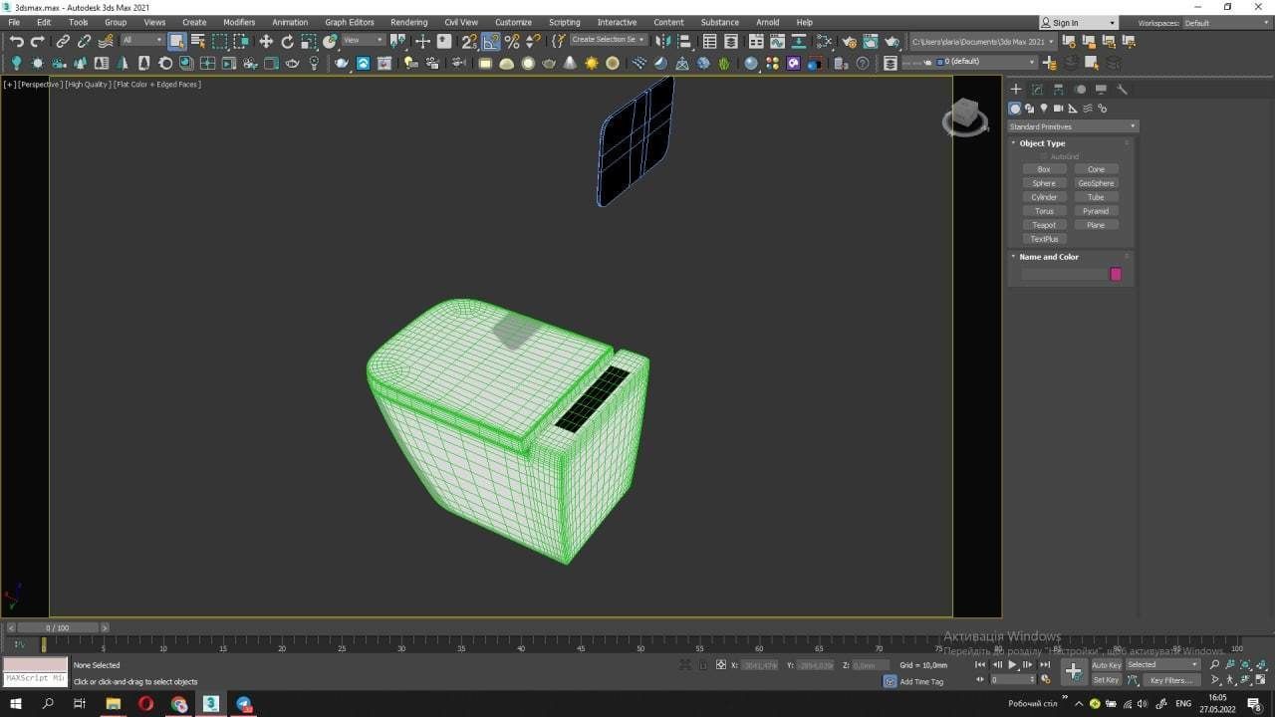The height and width of the screenshot is (717, 1275).
Task: Open Telegram from the taskbar
Action: pyautogui.click(x=244, y=704)
